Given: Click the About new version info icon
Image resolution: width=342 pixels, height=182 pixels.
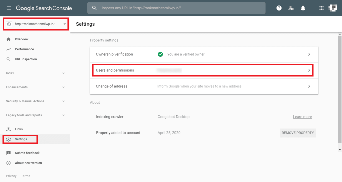Looking at the screenshot, I should (8, 163).
